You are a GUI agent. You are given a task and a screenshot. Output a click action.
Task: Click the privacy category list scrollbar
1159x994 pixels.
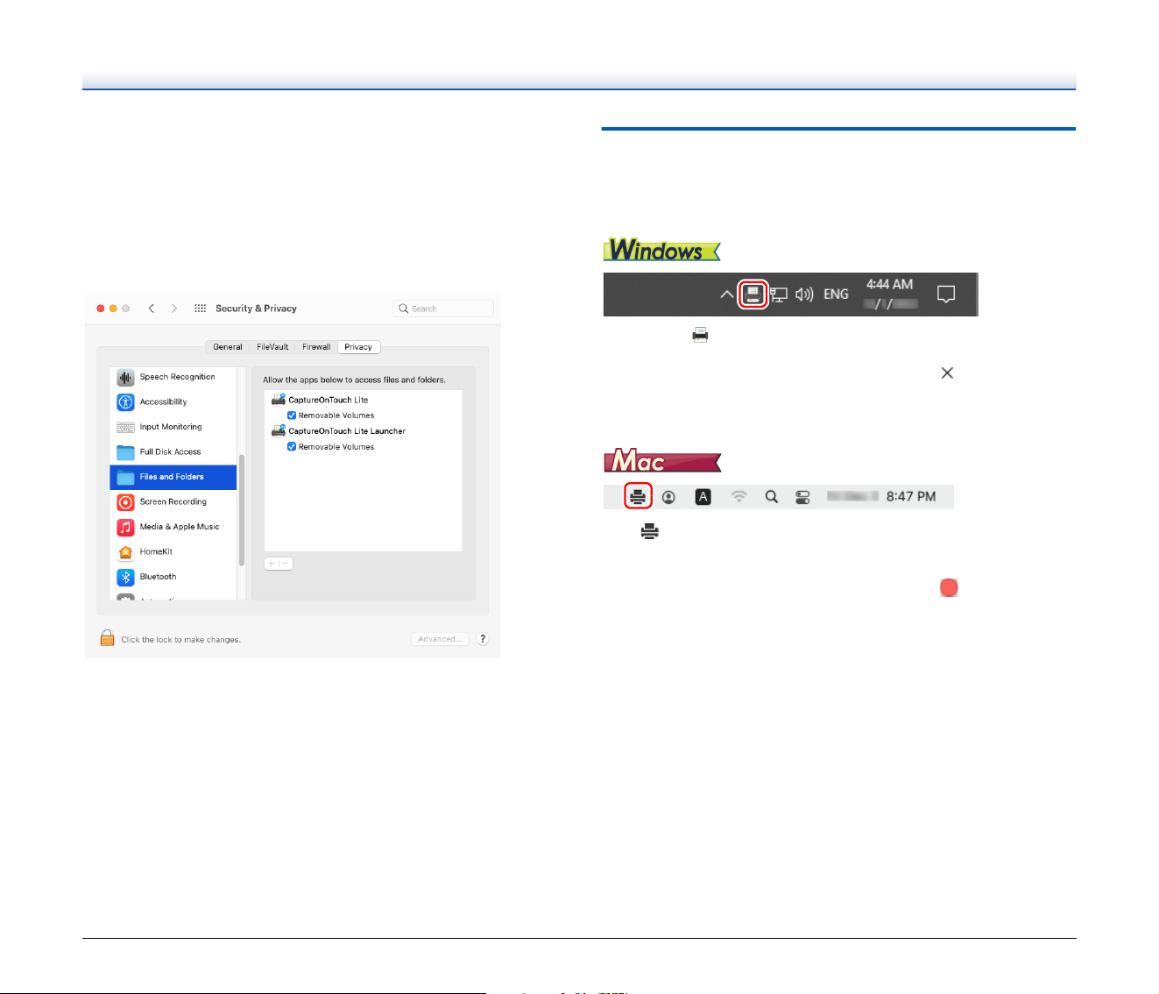tap(242, 510)
